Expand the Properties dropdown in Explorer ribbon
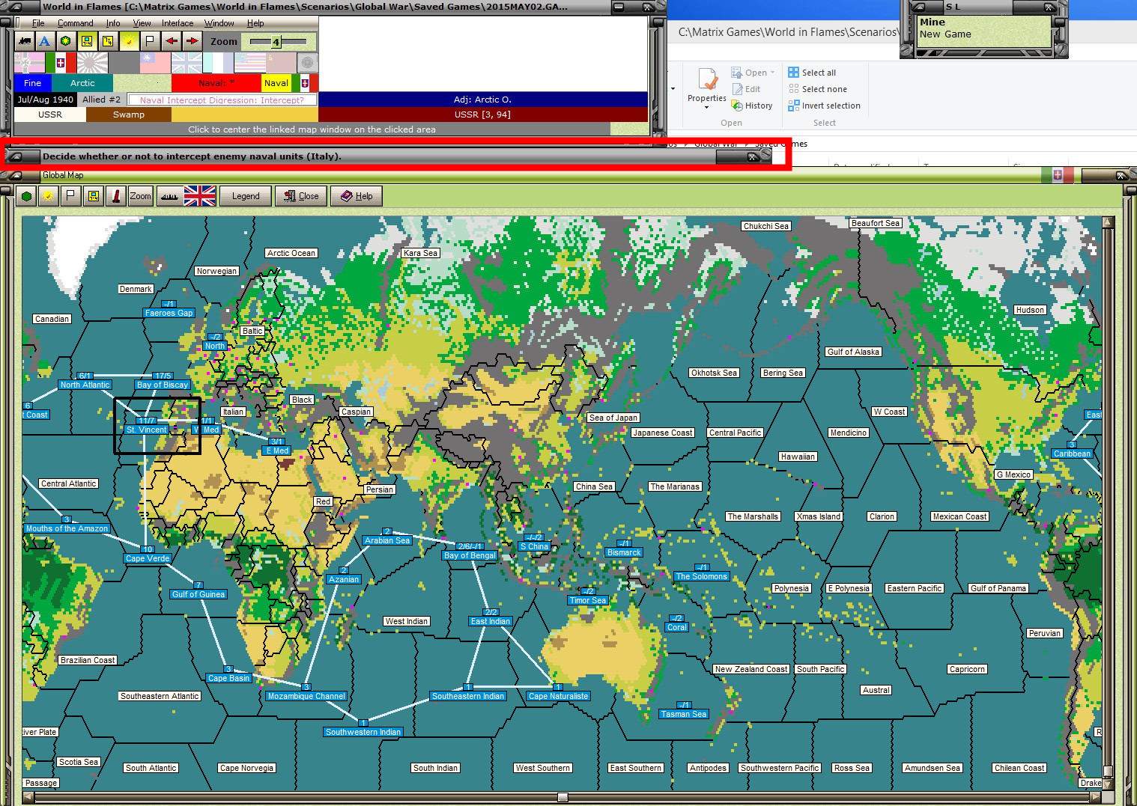 (706, 107)
